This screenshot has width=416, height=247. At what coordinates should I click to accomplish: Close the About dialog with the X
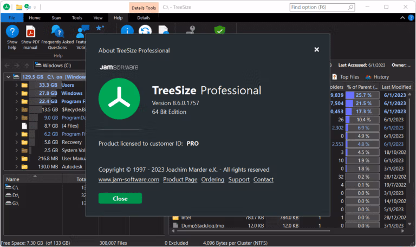(x=316, y=50)
